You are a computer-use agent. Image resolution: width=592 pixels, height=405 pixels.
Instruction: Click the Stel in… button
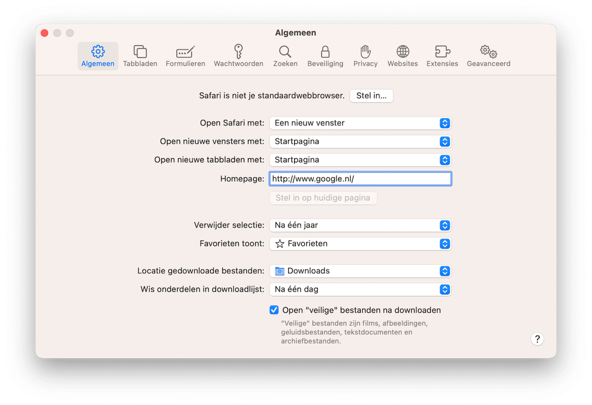pyautogui.click(x=371, y=96)
